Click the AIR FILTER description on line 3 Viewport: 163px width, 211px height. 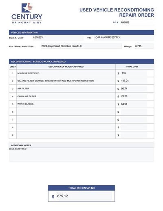[x=66, y=89]
